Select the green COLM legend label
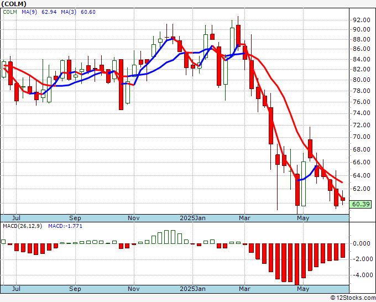Screen dimensions: 376x302 10,12
